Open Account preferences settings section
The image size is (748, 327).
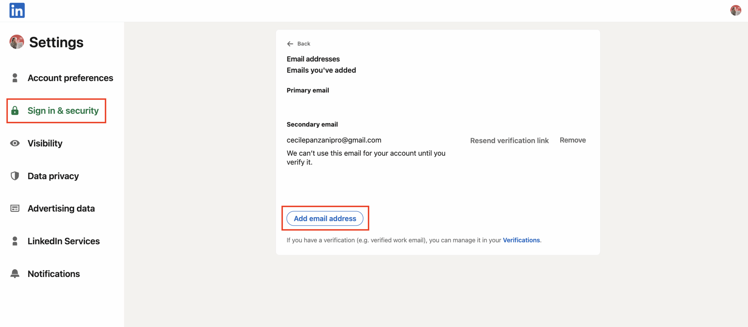coord(70,78)
